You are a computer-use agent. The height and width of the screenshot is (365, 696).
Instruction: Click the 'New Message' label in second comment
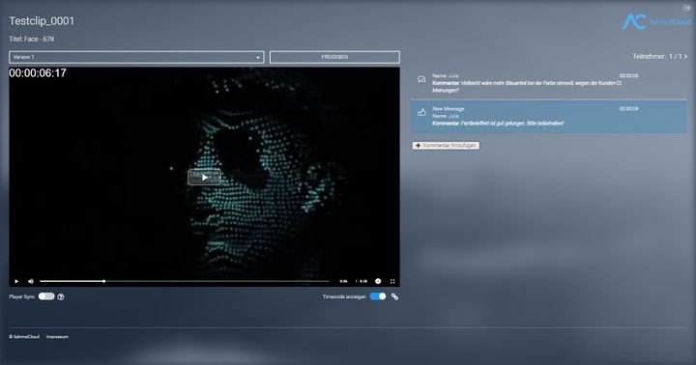(449, 109)
